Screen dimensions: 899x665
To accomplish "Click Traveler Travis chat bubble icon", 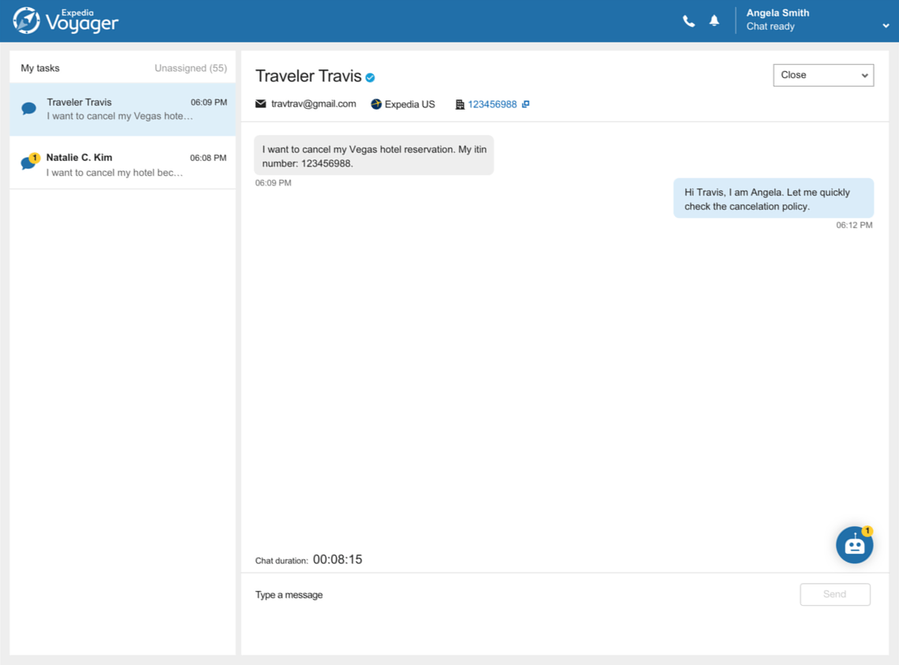I will tap(29, 109).
